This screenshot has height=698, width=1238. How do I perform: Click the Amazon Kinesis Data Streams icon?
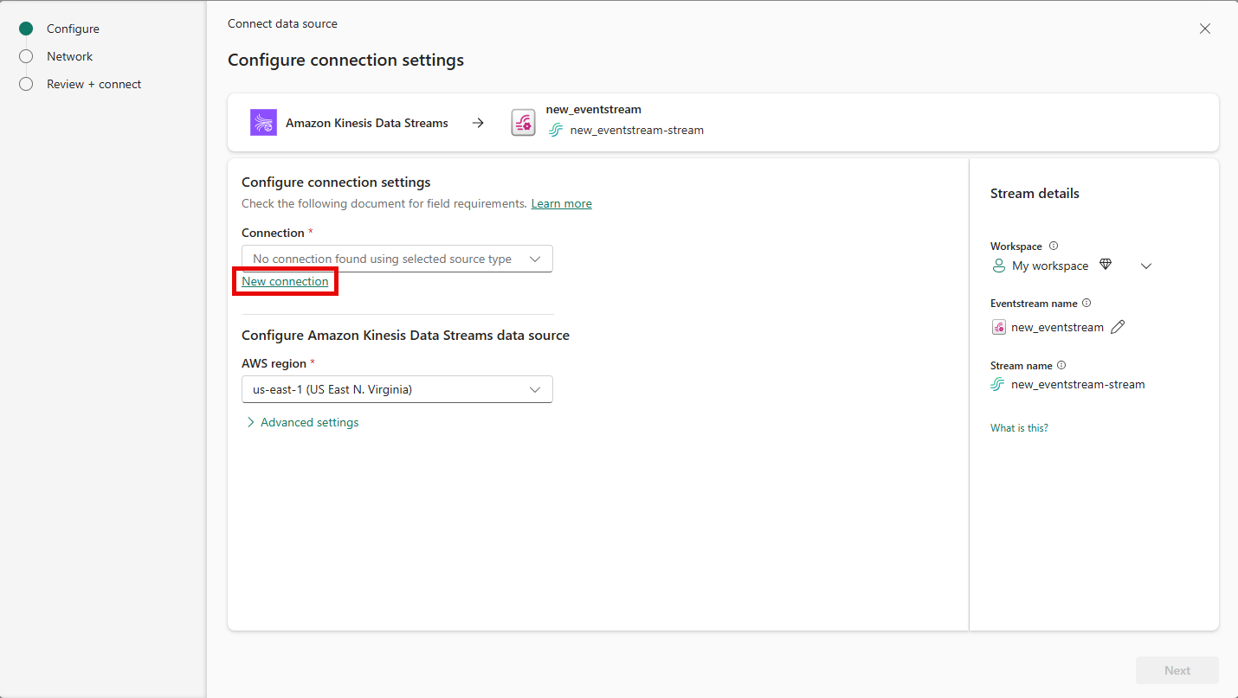click(x=263, y=123)
